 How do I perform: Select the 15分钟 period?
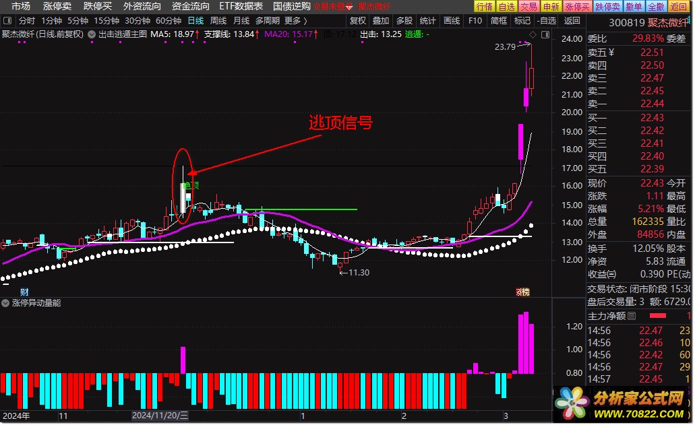(x=107, y=21)
